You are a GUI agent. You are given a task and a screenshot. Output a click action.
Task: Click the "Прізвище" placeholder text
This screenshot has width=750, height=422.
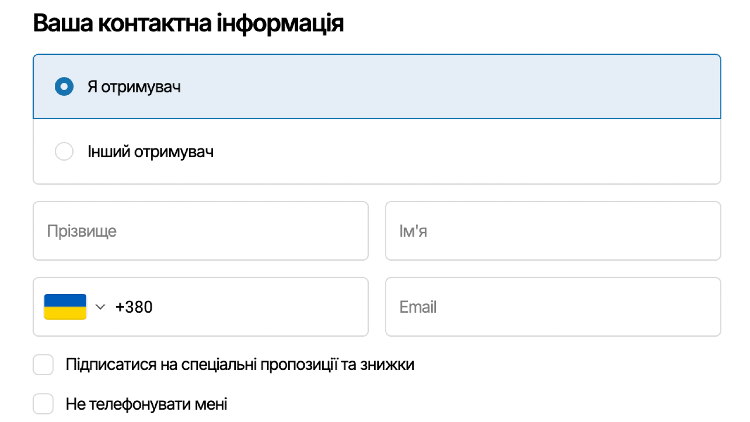click(82, 231)
